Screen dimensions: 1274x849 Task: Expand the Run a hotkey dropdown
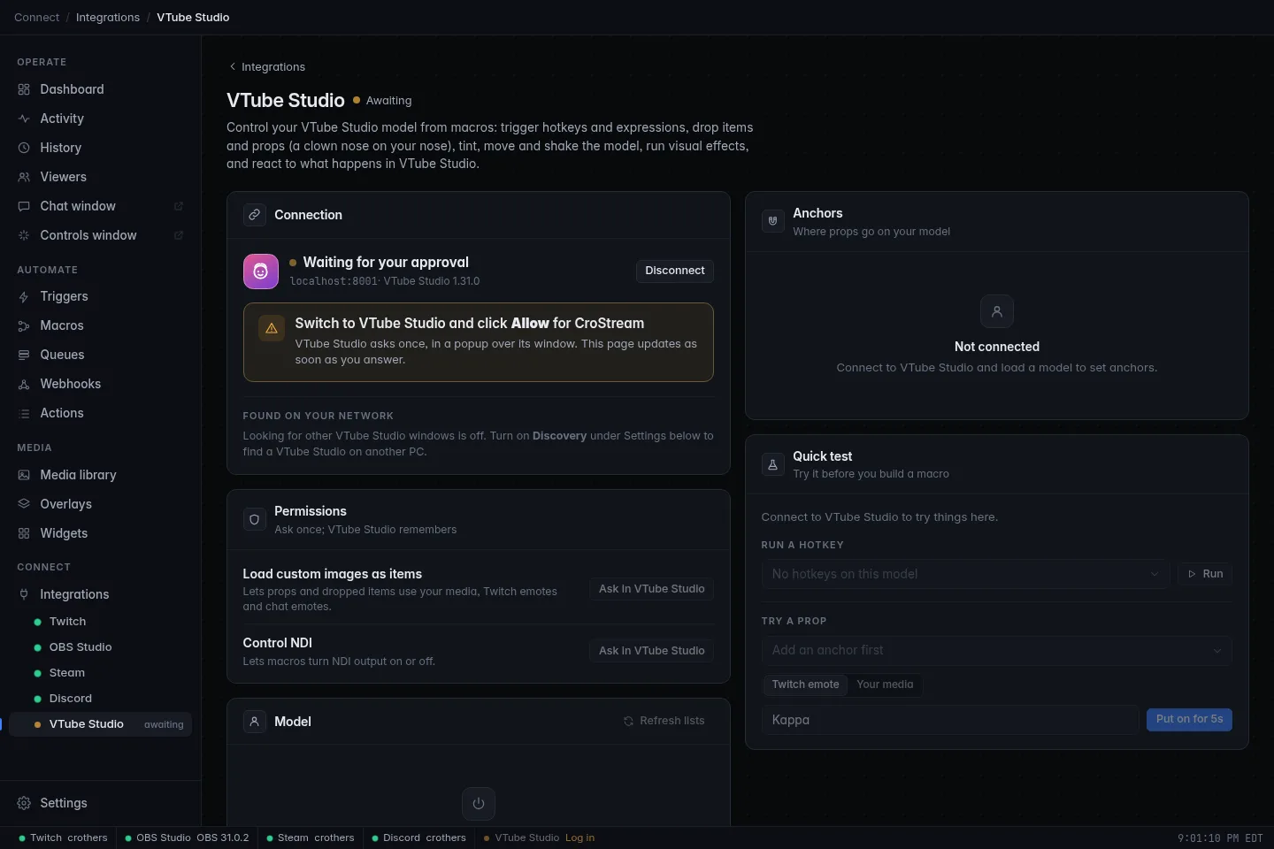[965, 574]
